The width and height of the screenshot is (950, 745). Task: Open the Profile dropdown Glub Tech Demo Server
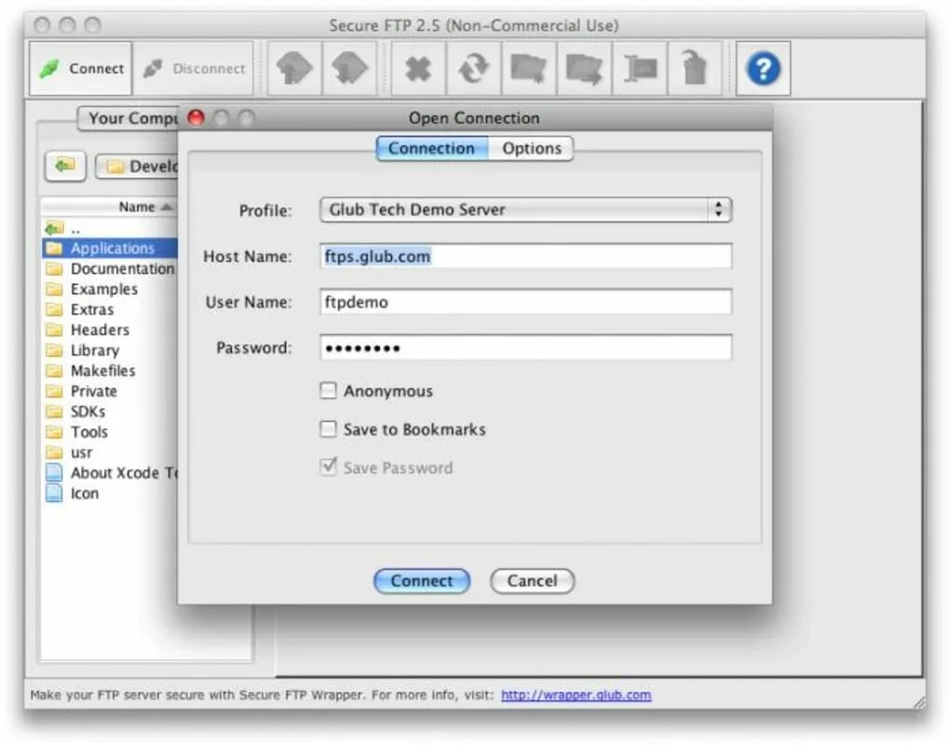pos(525,210)
